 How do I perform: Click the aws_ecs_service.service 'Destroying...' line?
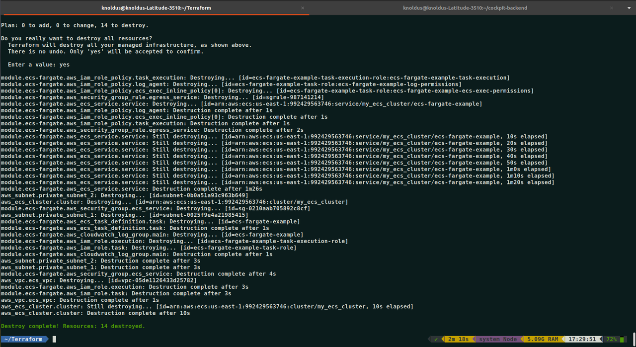click(241, 104)
